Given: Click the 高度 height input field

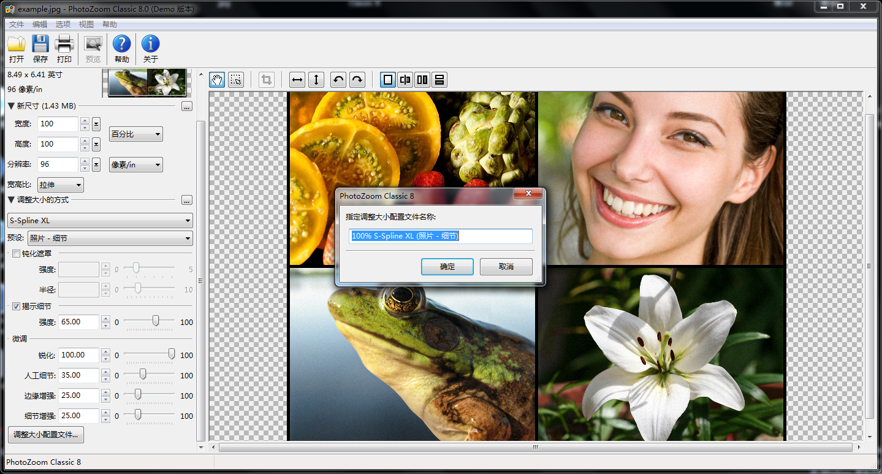Looking at the screenshot, I should (x=58, y=144).
